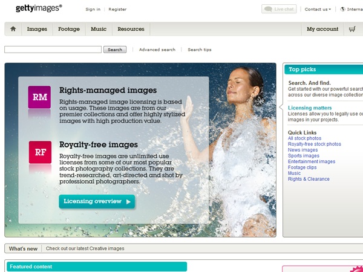The image size is (363, 272).
Task: Click the Quick Links heading
Action: point(302,132)
